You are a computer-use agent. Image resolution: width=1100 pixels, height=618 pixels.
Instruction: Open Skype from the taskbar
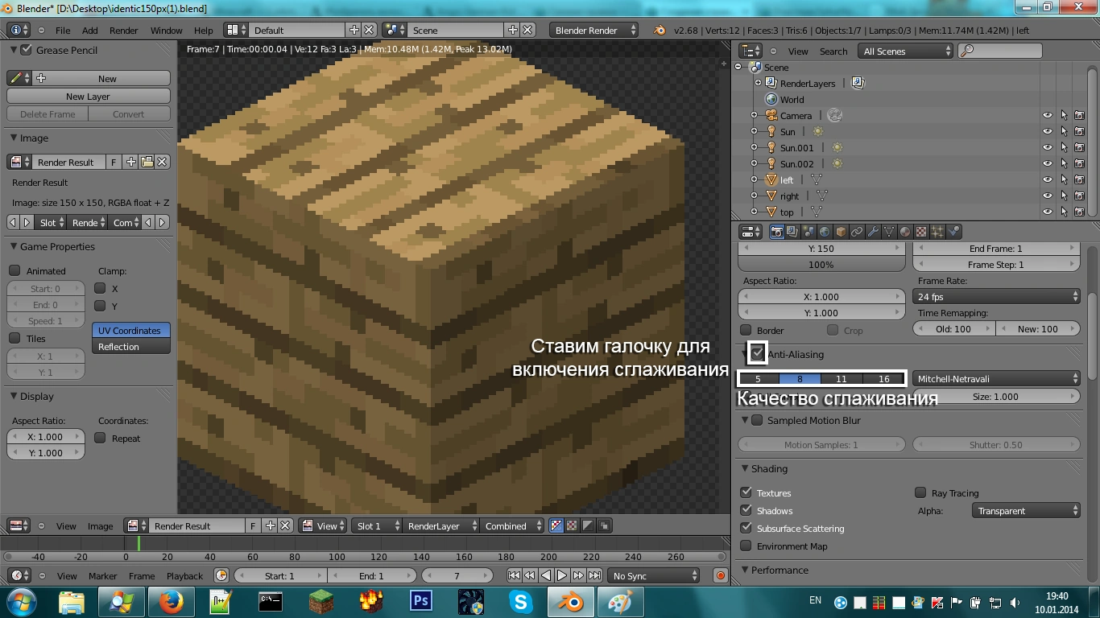pyautogui.click(x=521, y=601)
